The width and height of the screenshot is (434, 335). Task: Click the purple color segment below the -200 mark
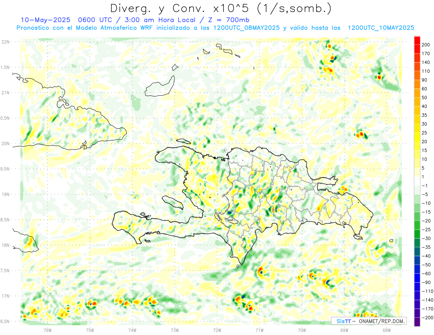(x=417, y=322)
